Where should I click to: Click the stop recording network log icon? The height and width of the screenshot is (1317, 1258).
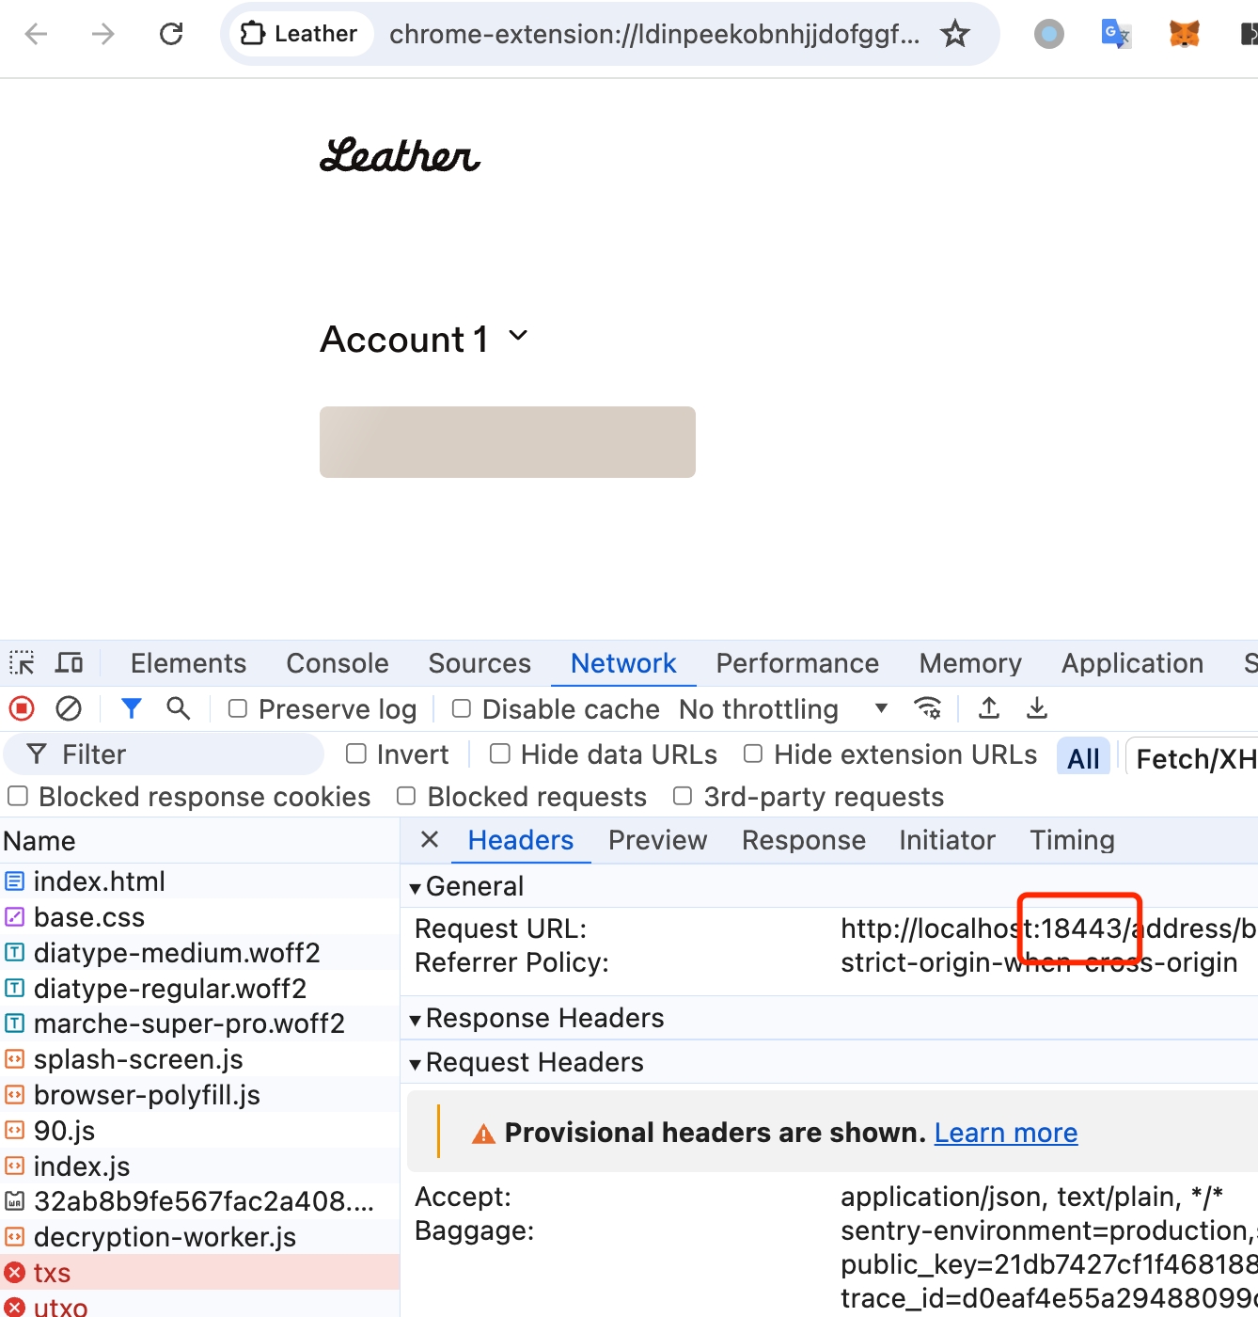[x=21, y=708]
